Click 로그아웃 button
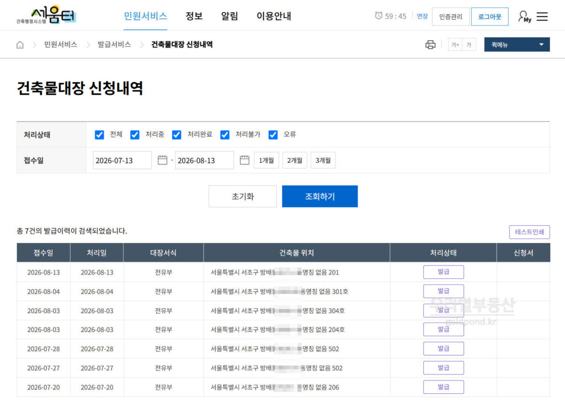 [x=490, y=17]
